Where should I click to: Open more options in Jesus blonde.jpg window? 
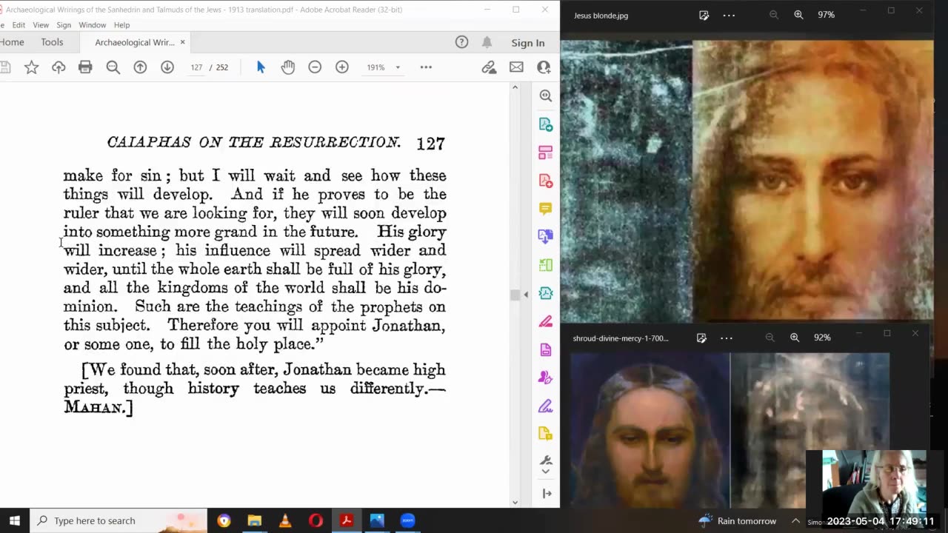click(x=729, y=15)
